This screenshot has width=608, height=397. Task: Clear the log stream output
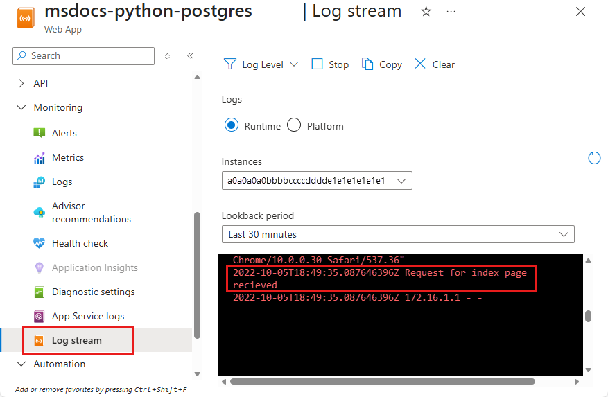tap(435, 64)
